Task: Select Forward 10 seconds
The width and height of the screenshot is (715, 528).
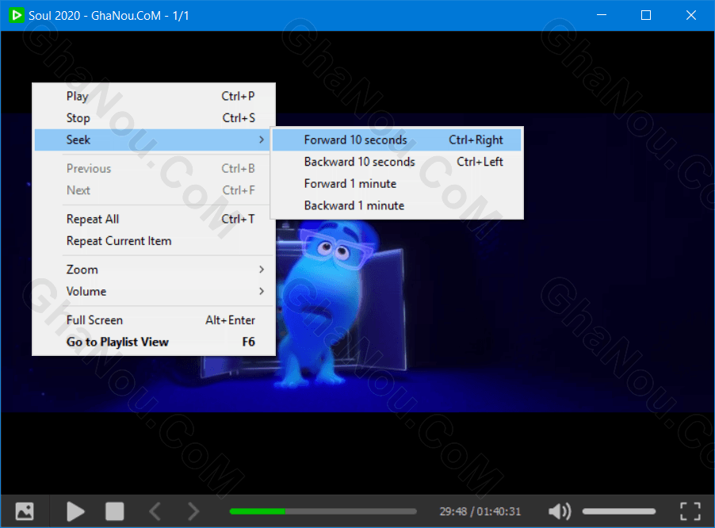Action: [x=396, y=140]
